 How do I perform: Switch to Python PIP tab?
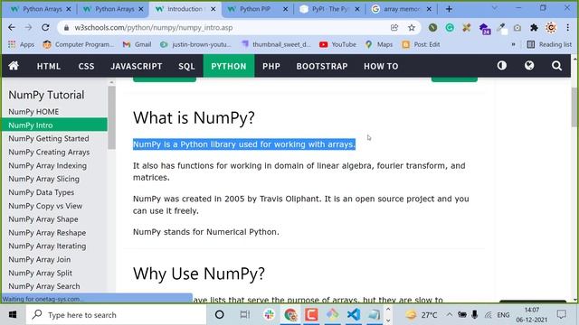[257, 9]
